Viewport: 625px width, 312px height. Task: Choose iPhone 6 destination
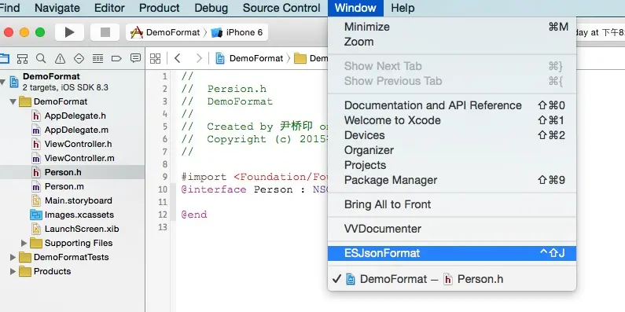coord(237,32)
